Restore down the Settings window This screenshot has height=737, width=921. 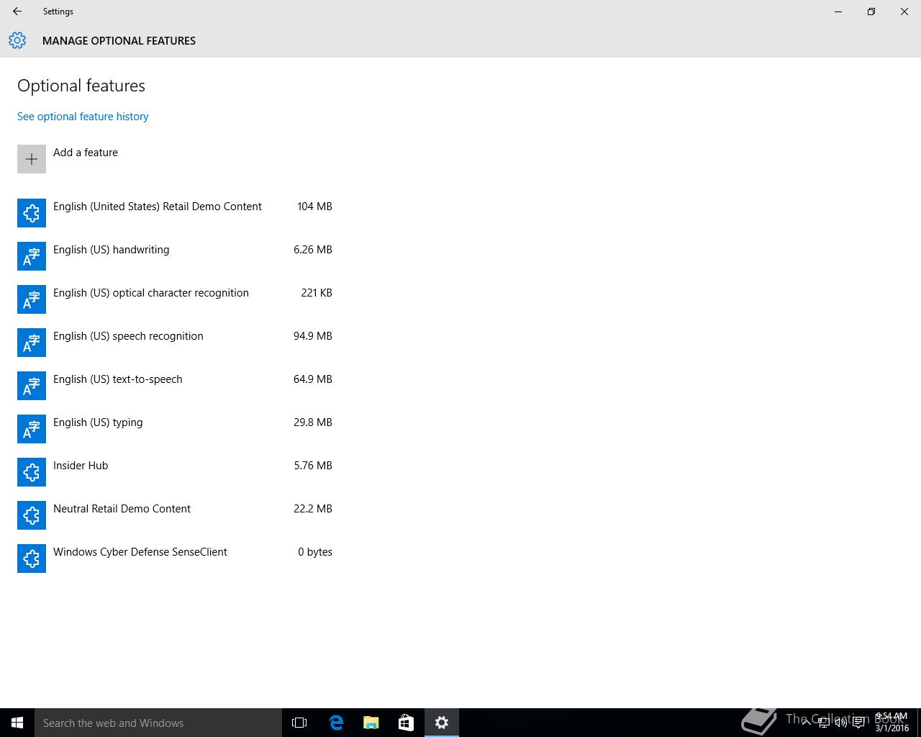coord(871,12)
